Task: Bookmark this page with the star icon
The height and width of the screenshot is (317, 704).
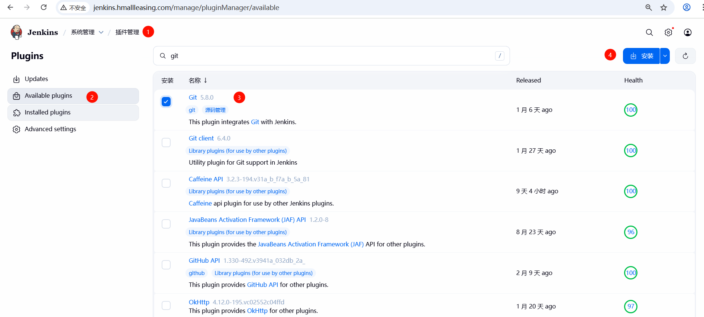Action: coord(664,7)
